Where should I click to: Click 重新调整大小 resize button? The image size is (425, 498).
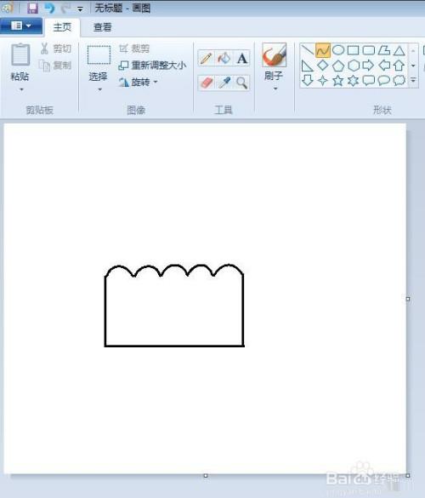point(152,66)
